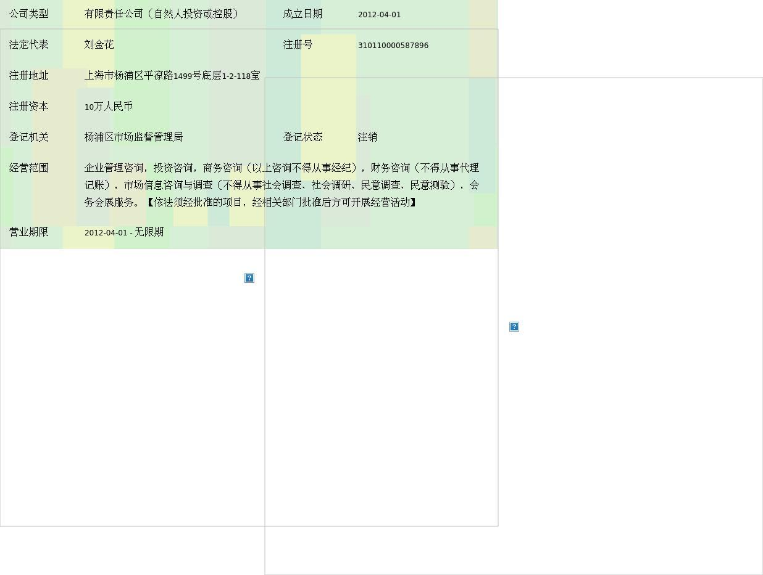Click the 经营范围 label

(x=29, y=168)
